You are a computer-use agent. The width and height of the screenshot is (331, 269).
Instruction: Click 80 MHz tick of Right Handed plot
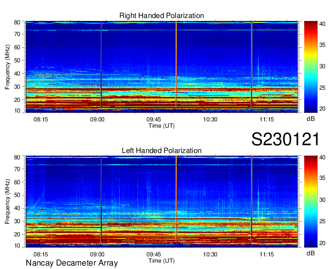point(17,22)
